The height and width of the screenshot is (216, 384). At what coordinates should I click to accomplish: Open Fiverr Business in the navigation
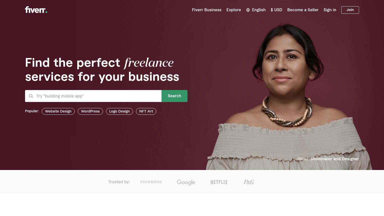pos(207,10)
